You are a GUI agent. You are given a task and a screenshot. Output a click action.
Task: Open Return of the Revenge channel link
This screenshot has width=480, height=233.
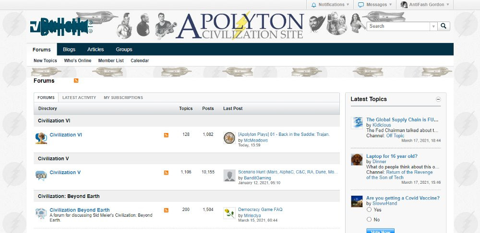tap(399, 175)
